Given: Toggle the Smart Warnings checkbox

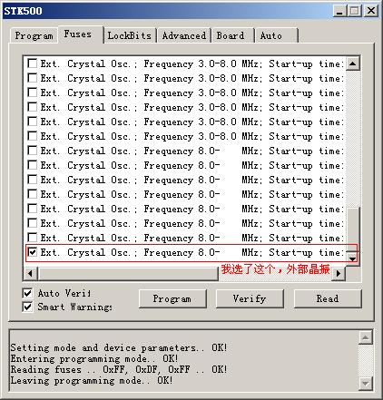Looking at the screenshot, I should (x=27, y=307).
